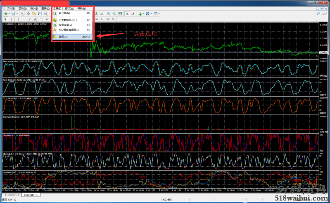Screen dimensions: 330x203
Task: Toggle the chart auto scroll icon
Action: click(128, 14)
